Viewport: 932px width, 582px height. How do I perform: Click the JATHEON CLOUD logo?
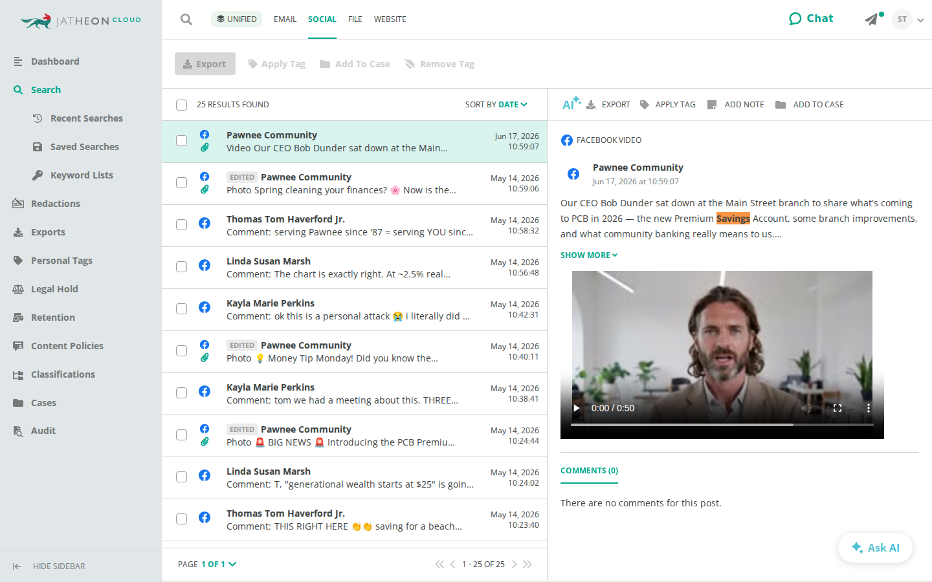click(x=81, y=21)
